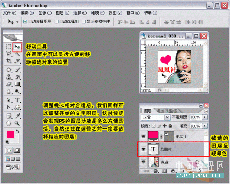Select the Path Selection arrow tool
The image size is (230, 184).
pos(9,100)
